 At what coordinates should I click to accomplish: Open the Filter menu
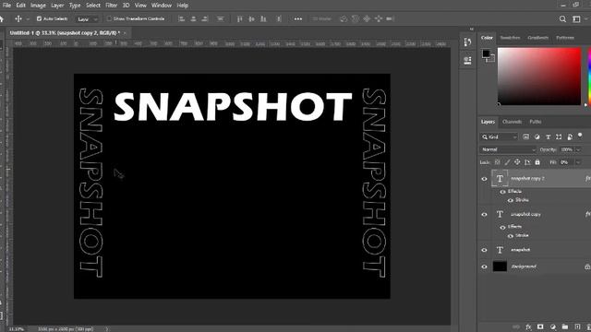111,6
